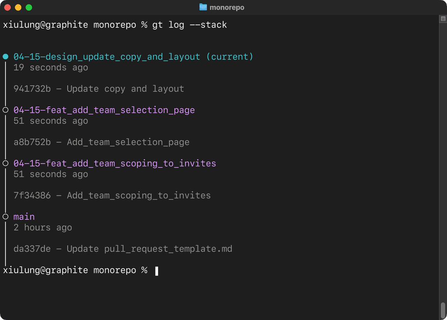Click the timestamp 2 hours ago under main
447x320 pixels.
pyautogui.click(x=43, y=227)
